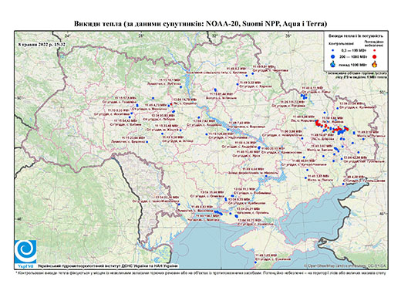This screenshot has width=401, height=284.
Task: Click the red hotspot cluster in eastern Ukraine
Action: point(331,126)
